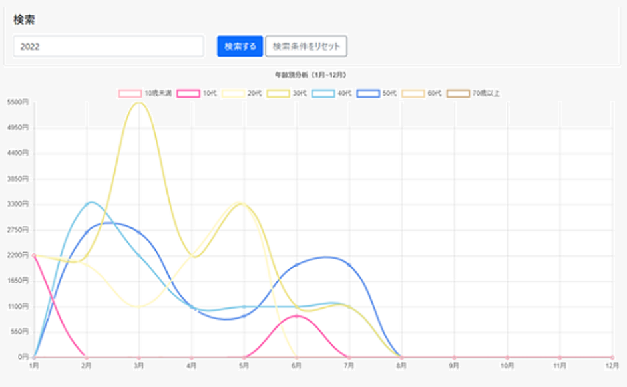Focus the search field containing 2022
The width and height of the screenshot is (627, 387).
pos(108,47)
